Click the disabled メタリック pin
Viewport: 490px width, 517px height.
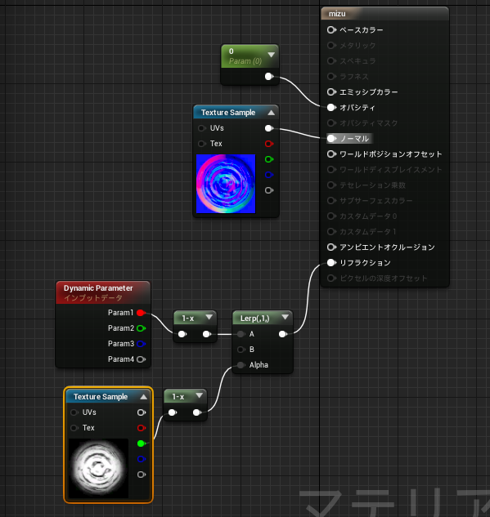tap(331, 46)
